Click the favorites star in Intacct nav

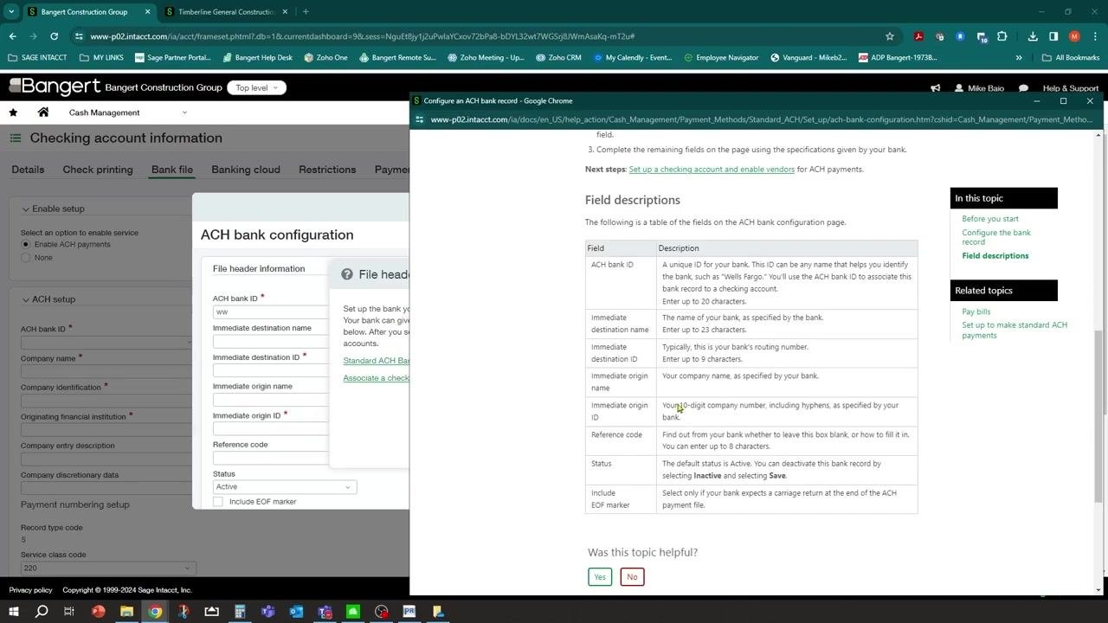pyautogui.click(x=13, y=112)
